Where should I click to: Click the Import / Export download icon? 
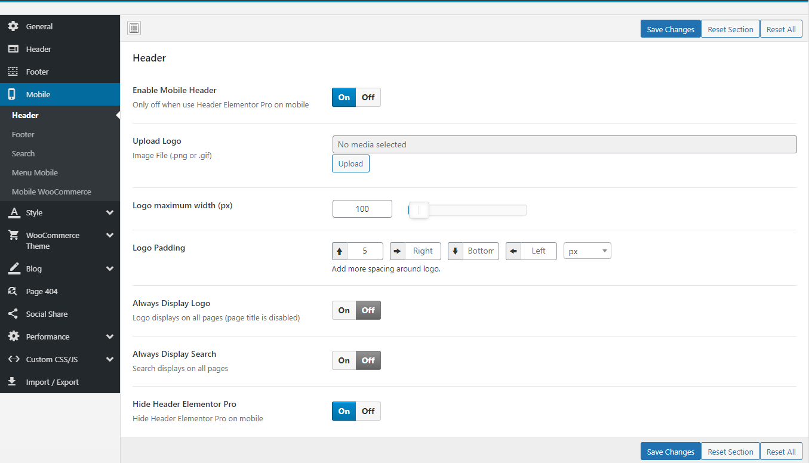tap(13, 382)
